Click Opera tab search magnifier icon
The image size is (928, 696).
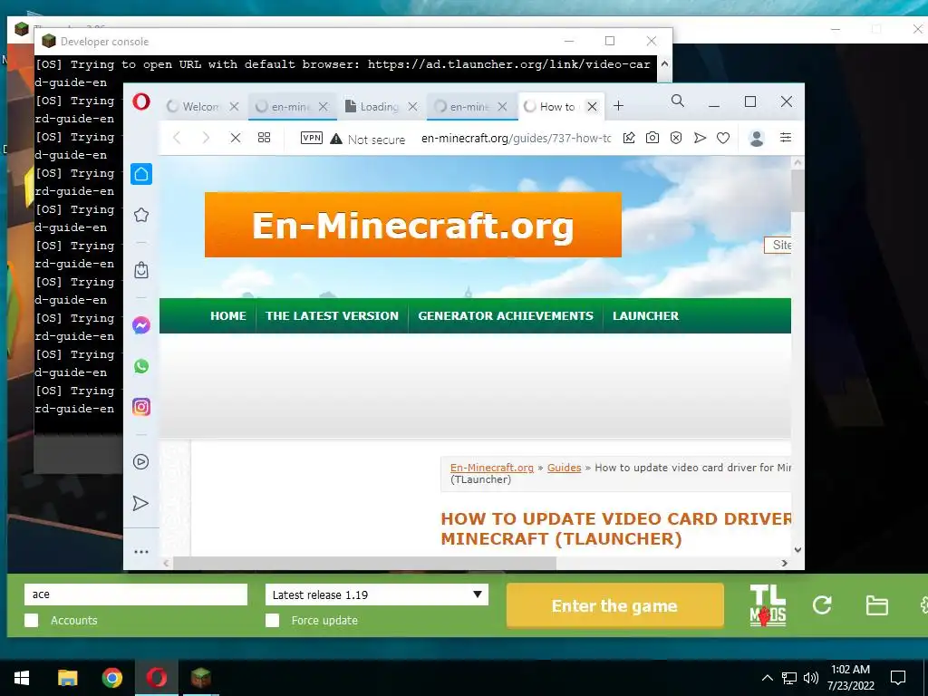click(678, 101)
